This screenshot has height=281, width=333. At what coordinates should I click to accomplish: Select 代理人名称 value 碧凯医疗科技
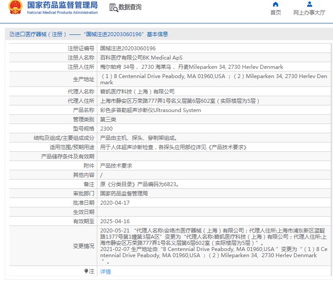[x=137, y=92]
